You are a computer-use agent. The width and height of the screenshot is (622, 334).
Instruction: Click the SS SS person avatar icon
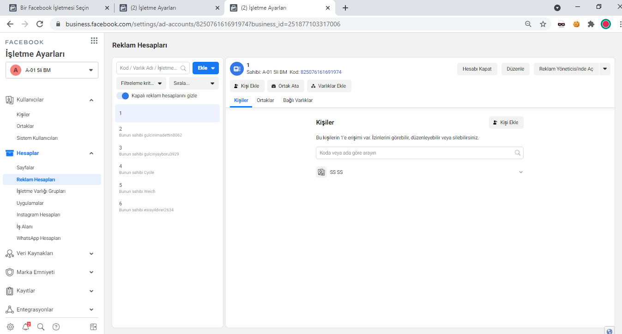pos(321,172)
